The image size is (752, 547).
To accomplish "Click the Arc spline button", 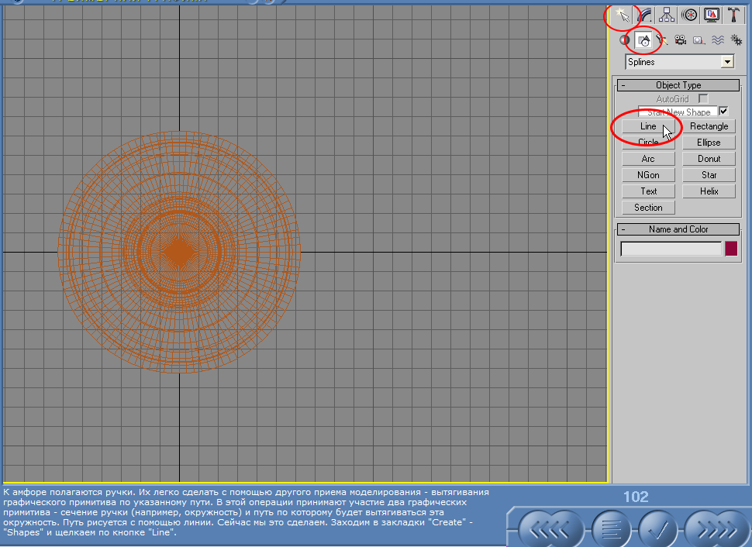I will 648,159.
